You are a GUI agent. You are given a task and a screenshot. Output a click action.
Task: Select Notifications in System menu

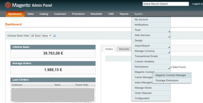(151, 25)
